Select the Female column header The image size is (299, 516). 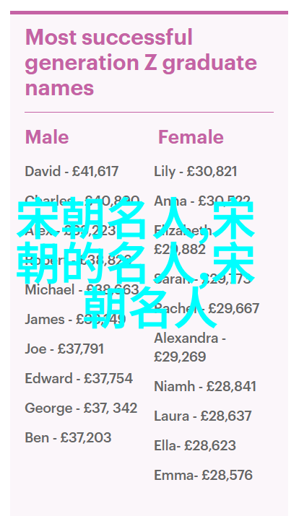[x=191, y=137]
